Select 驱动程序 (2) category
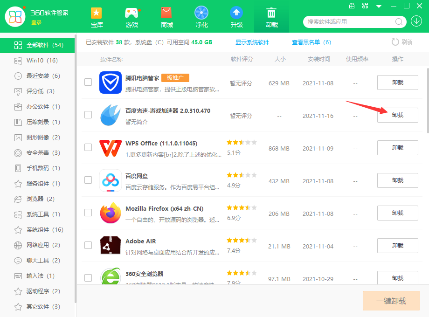Image resolution: width=429 pixels, height=317 pixels. point(37,291)
